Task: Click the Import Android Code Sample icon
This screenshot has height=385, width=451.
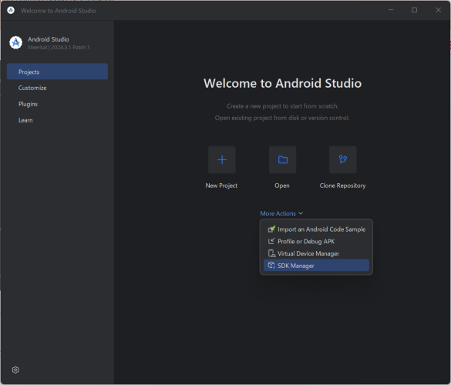Action: 271,229
